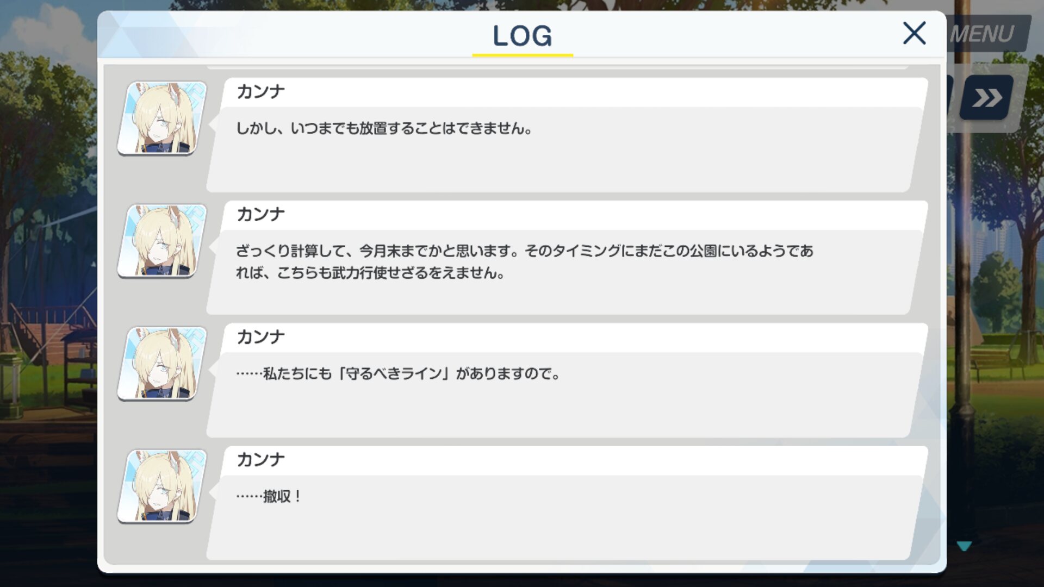Select the message 私たちにも「守るべきライン」がありますので
The height and width of the screenshot is (587, 1044).
(x=398, y=374)
